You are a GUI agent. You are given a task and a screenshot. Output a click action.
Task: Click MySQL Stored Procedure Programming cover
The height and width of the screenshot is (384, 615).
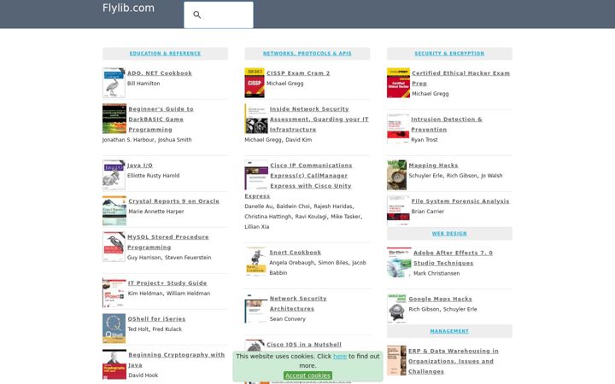coord(114,247)
